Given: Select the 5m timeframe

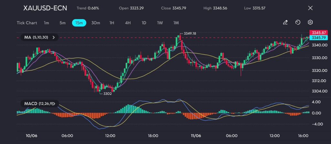Looking at the screenshot, I should [x=62, y=23].
